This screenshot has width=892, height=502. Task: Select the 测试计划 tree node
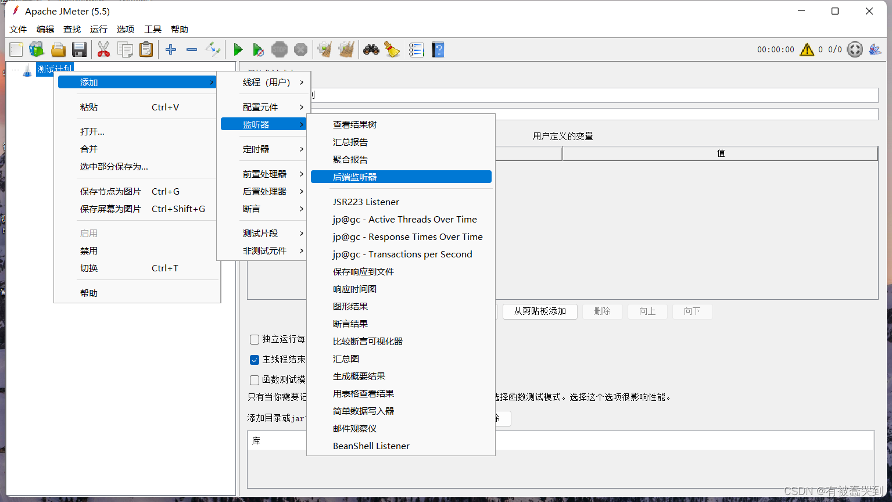click(55, 69)
